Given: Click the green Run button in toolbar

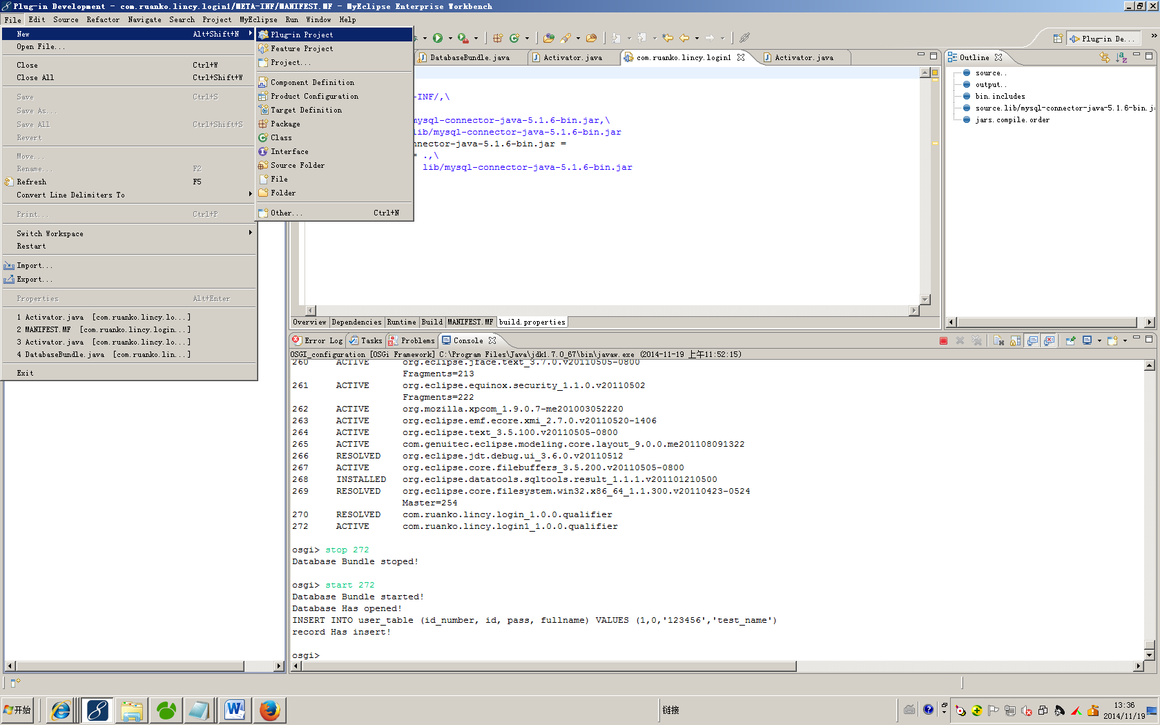Looking at the screenshot, I should click(x=438, y=38).
